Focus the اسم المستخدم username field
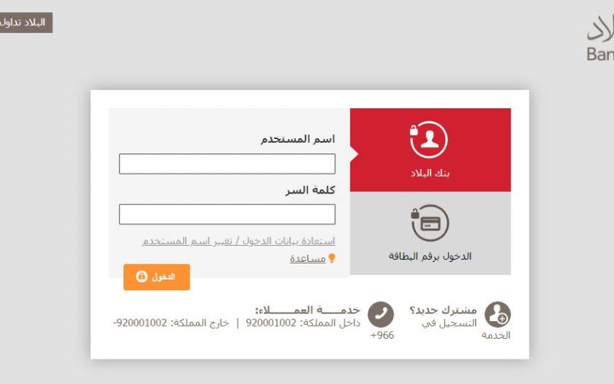Image resolution: width=614 pixels, height=384 pixels. pos(227,164)
